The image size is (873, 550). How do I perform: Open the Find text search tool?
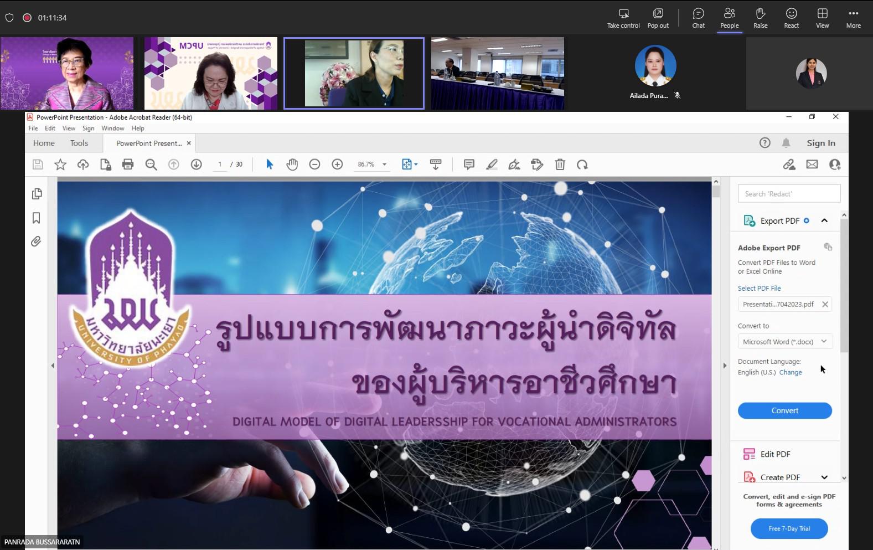click(x=151, y=165)
